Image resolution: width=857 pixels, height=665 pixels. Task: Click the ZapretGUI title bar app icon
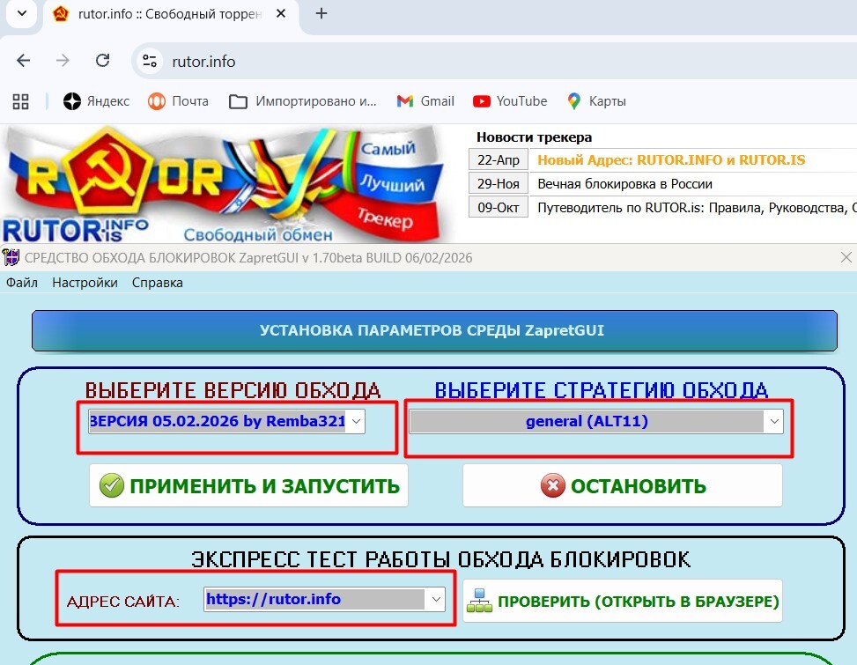[x=11, y=257]
